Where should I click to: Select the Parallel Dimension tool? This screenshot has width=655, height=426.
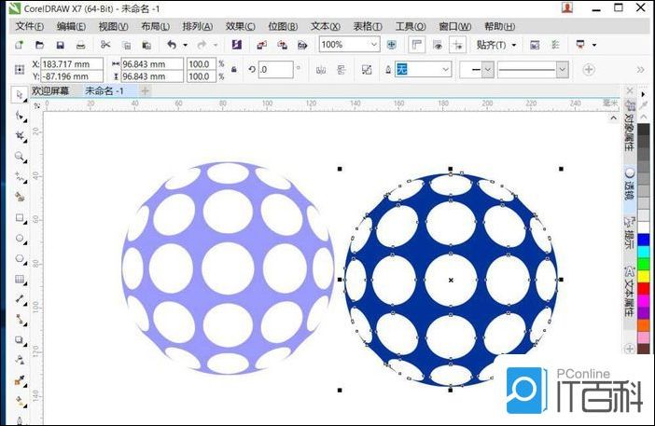pyautogui.click(x=20, y=299)
